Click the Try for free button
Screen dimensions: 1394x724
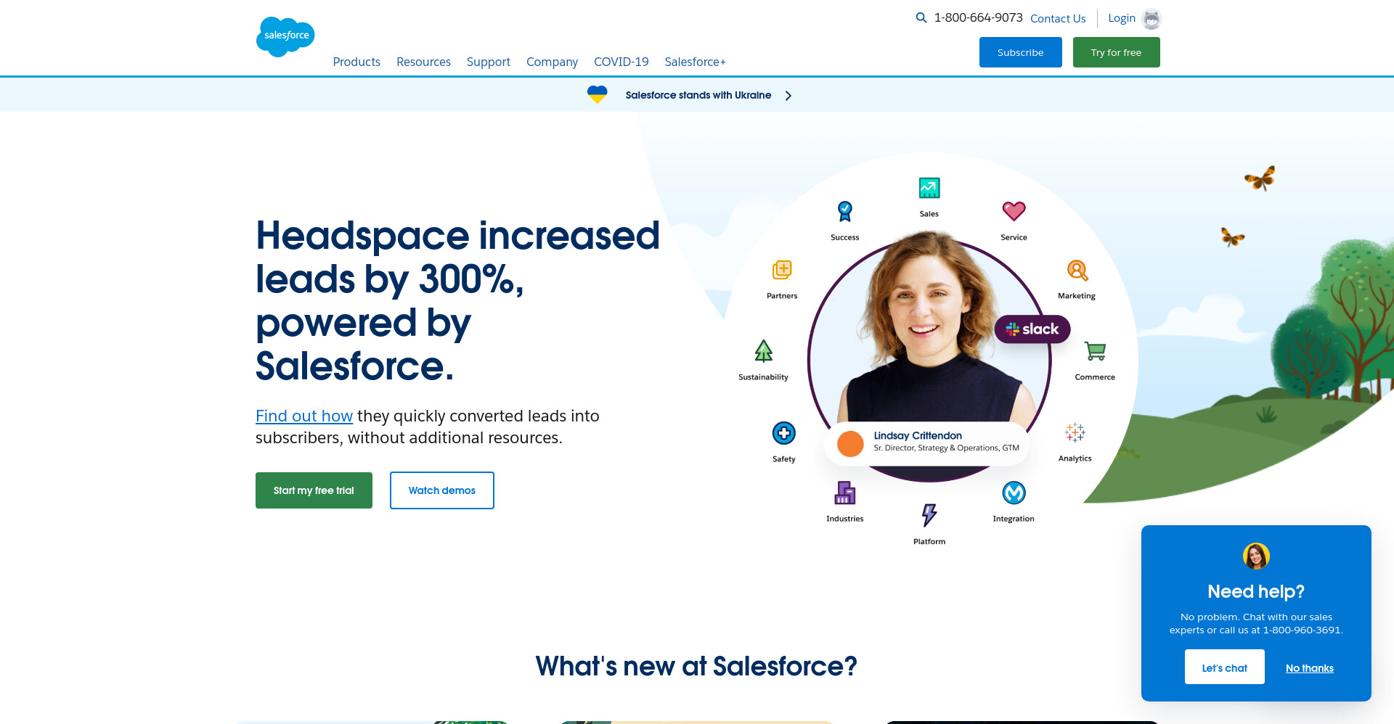[x=1116, y=52]
